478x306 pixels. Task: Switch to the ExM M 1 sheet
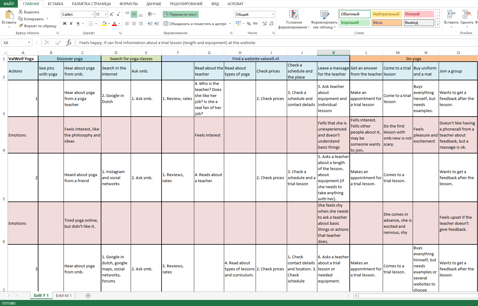64,296
